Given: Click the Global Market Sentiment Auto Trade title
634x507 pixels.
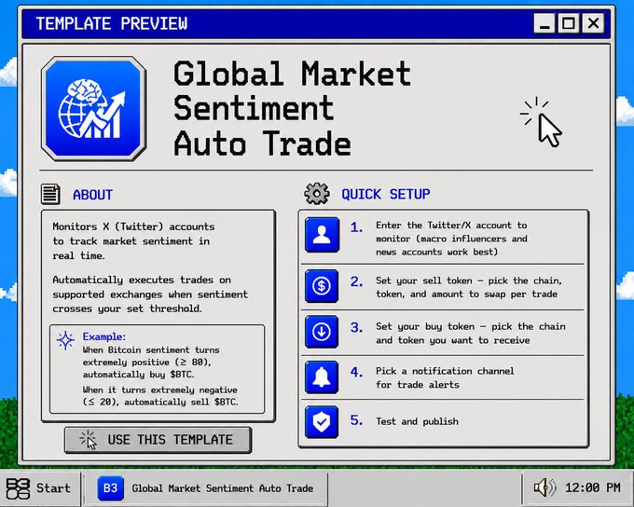Looking at the screenshot, I should [292, 108].
